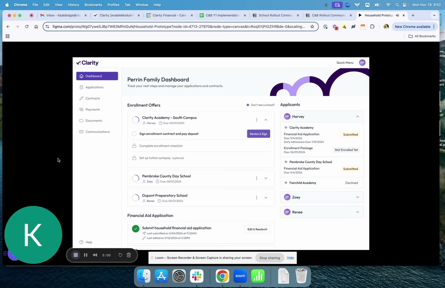Reload the Figma prototype page

(27, 26)
